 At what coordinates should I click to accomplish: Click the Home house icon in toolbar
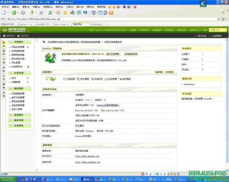point(58,12)
